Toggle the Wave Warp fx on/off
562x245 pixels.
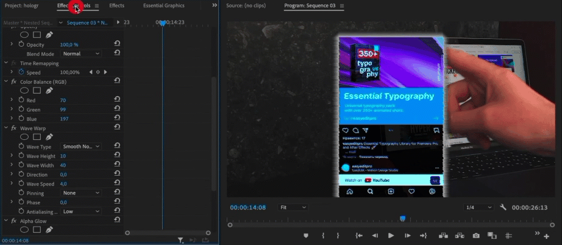tap(13, 128)
